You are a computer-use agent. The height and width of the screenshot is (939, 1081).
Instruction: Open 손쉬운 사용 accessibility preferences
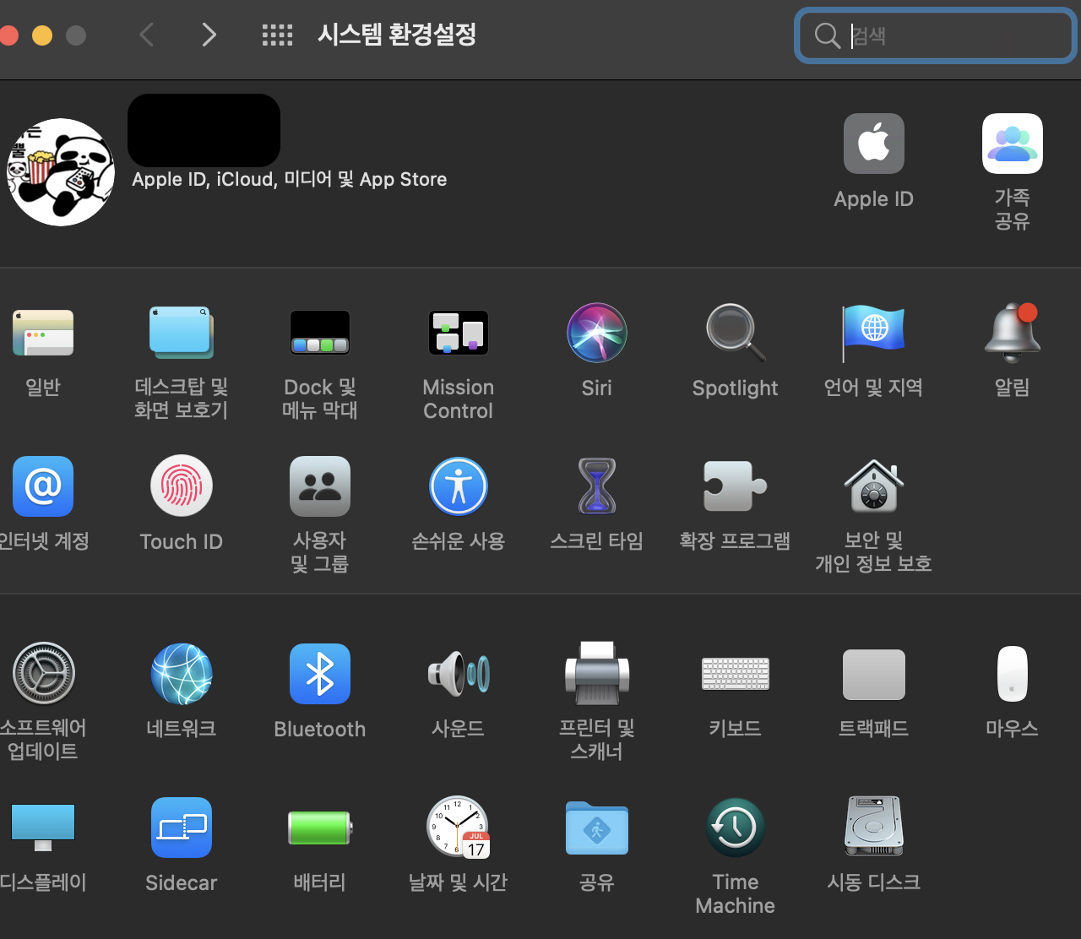coord(459,486)
